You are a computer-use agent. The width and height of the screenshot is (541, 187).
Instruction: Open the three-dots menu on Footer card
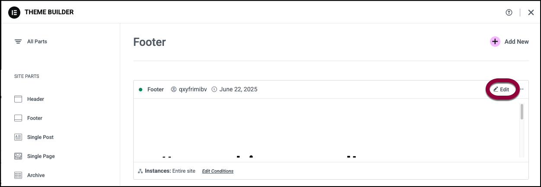pos(522,90)
